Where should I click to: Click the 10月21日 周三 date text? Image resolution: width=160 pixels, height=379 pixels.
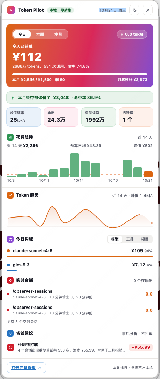point(112,10)
